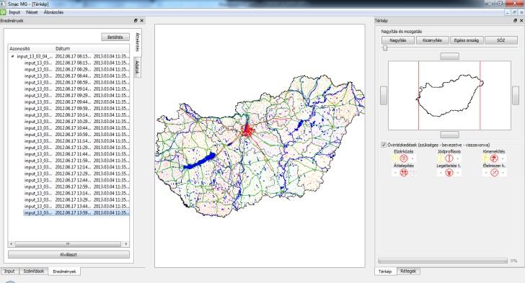This screenshot has width=525, height=283.
Task: Click the green application icon in menu bar
Action: click(3, 12)
